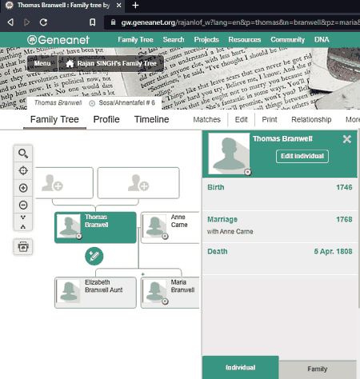Center the tree with the crosshair icon
Screen dimensions: 360x379
click(x=23, y=170)
